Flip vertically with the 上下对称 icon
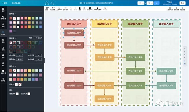Image resolution: width=189 pixels, height=112 pixels. coord(59,8)
